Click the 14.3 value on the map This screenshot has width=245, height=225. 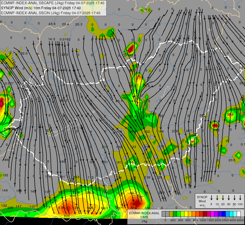pyautogui.click(x=52, y=39)
